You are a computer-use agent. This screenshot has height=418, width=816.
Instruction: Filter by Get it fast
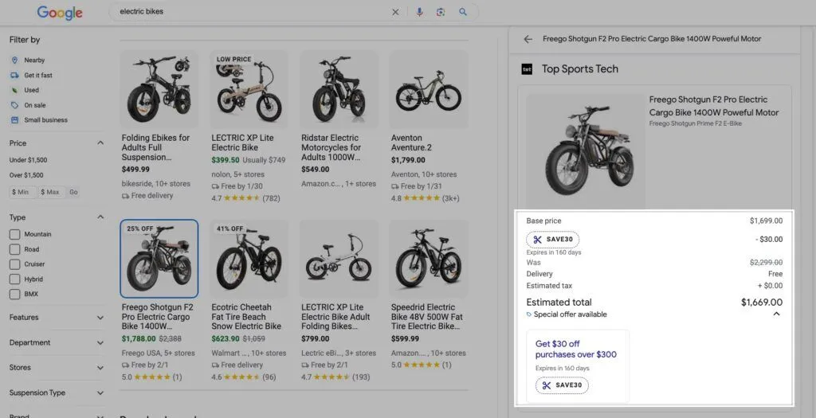pyautogui.click(x=38, y=76)
